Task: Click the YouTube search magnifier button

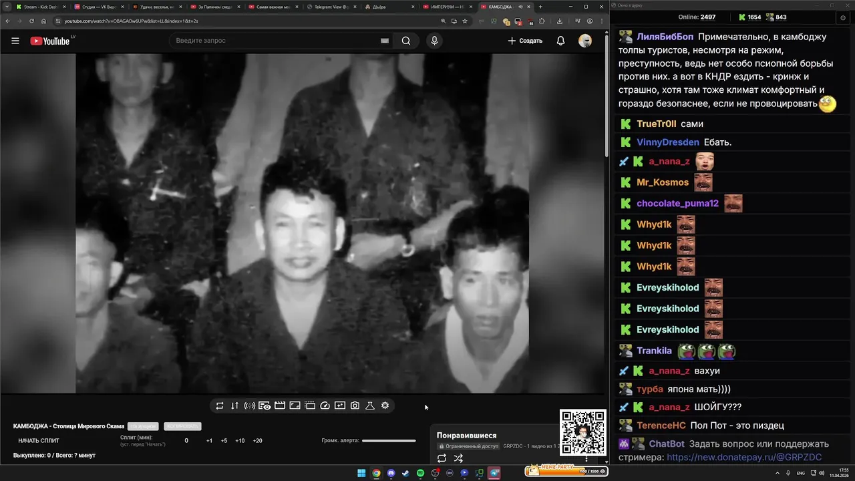Action: (406, 41)
